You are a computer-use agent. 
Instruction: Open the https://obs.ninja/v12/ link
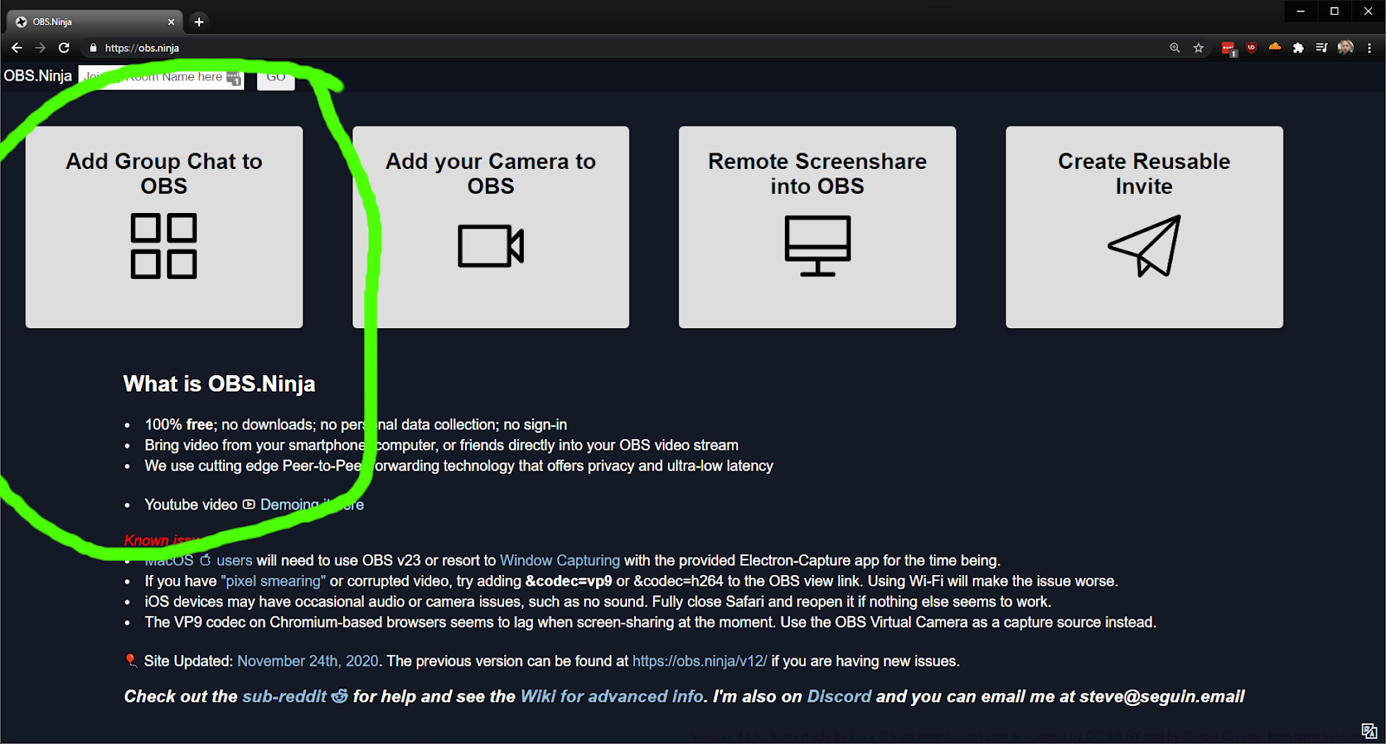(x=700, y=661)
